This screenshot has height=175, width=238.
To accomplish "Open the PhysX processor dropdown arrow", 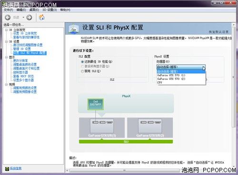I will click(203, 67).
